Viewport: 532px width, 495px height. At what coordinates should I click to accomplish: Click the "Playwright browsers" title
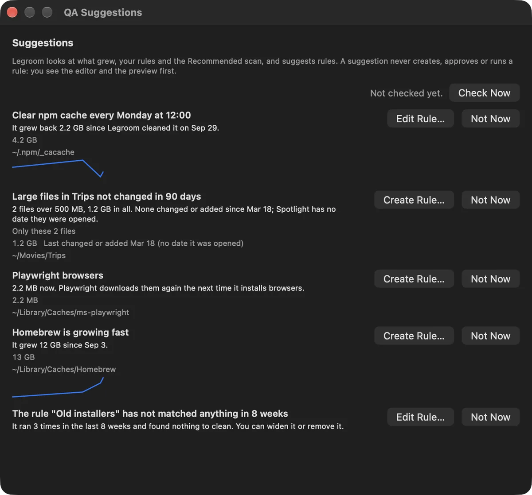[58, 275]
